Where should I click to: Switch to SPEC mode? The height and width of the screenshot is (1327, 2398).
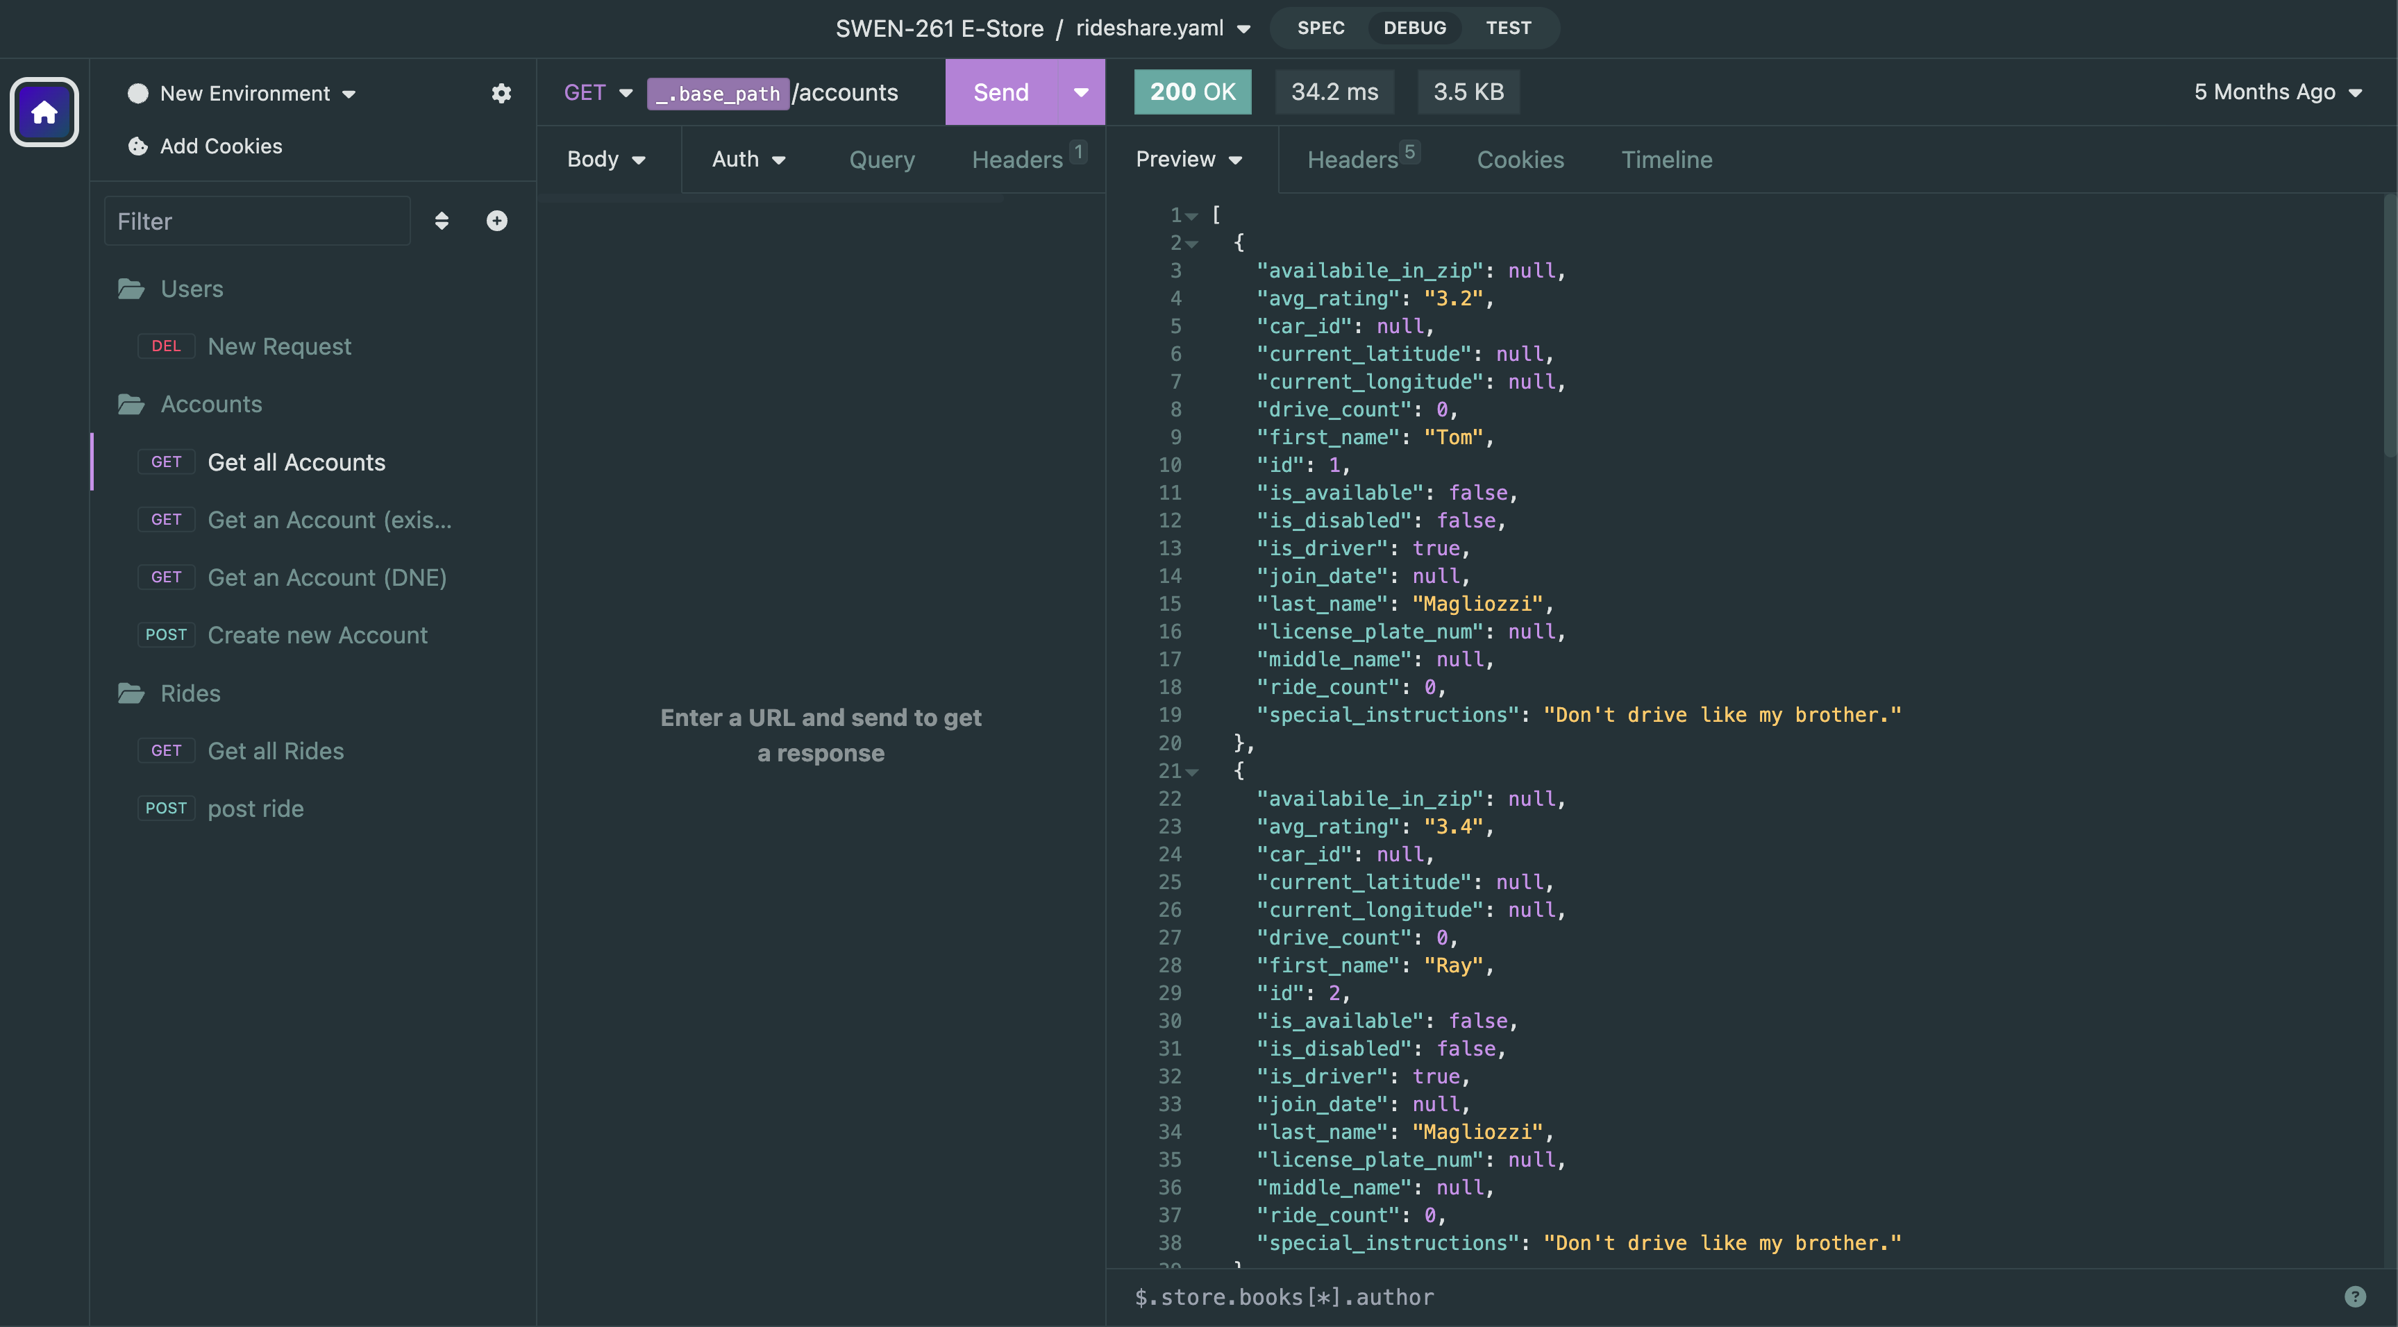1319,28
